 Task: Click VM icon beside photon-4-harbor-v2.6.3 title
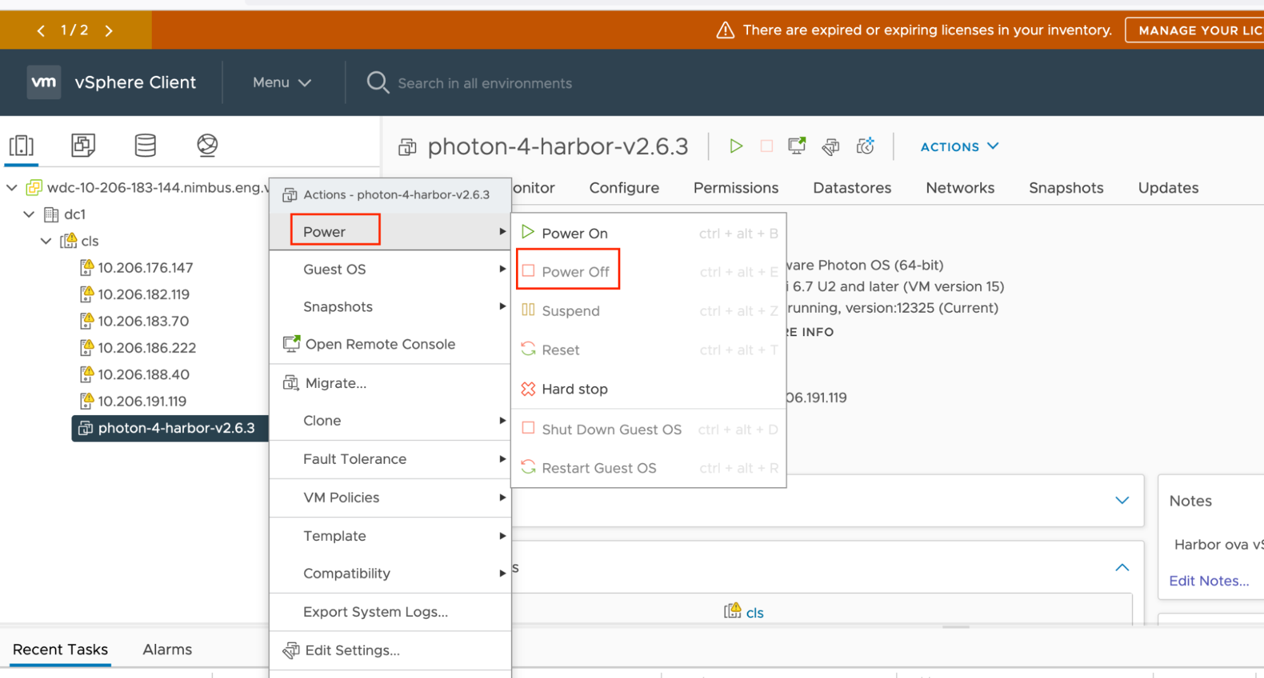coord(407,147)
